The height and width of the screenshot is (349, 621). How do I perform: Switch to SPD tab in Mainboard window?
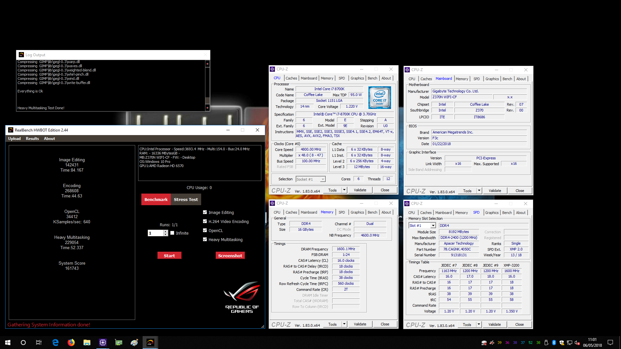click(476, 79)
